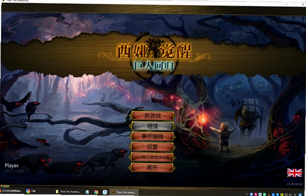The image size is (306, 196).
Task: Open the colorful browser 下载 taskbar item
Action: (x=31, y=191)
